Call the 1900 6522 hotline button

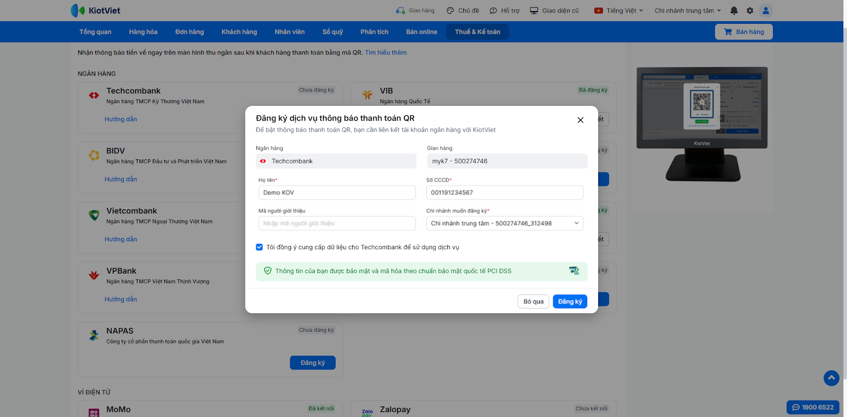[813, 407]
